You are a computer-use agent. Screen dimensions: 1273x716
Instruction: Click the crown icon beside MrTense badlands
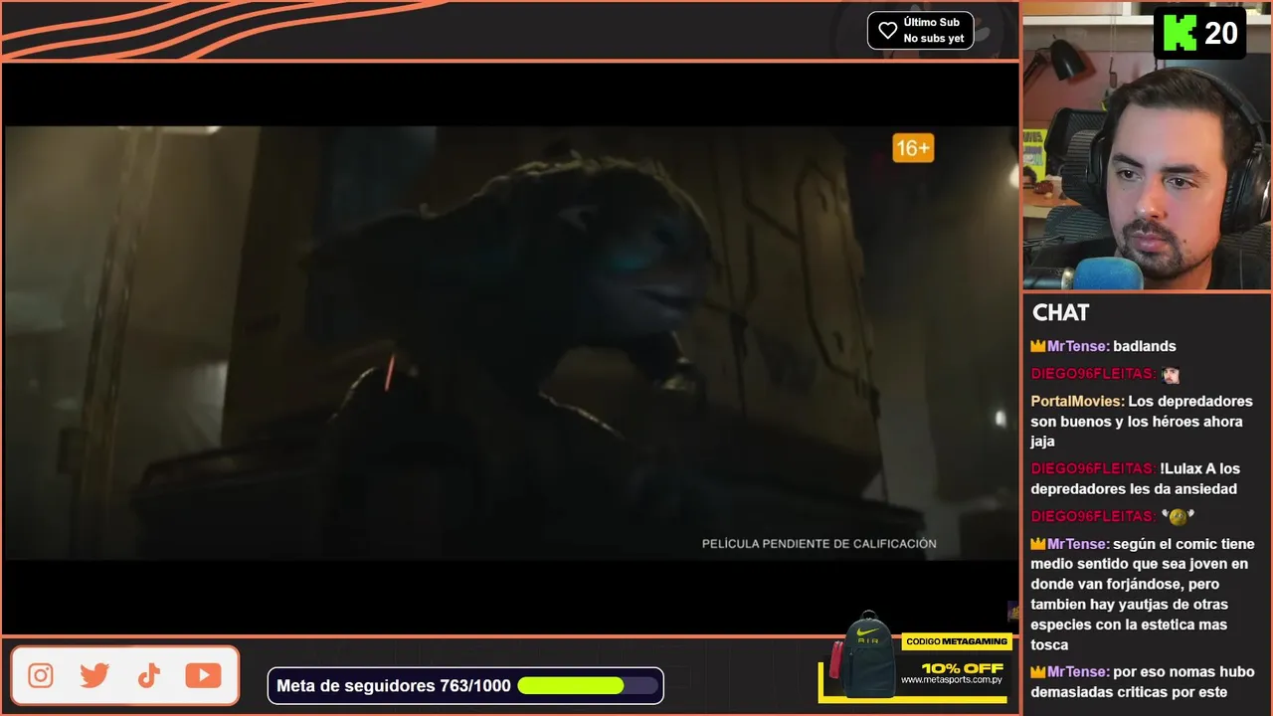point(1038,346)
